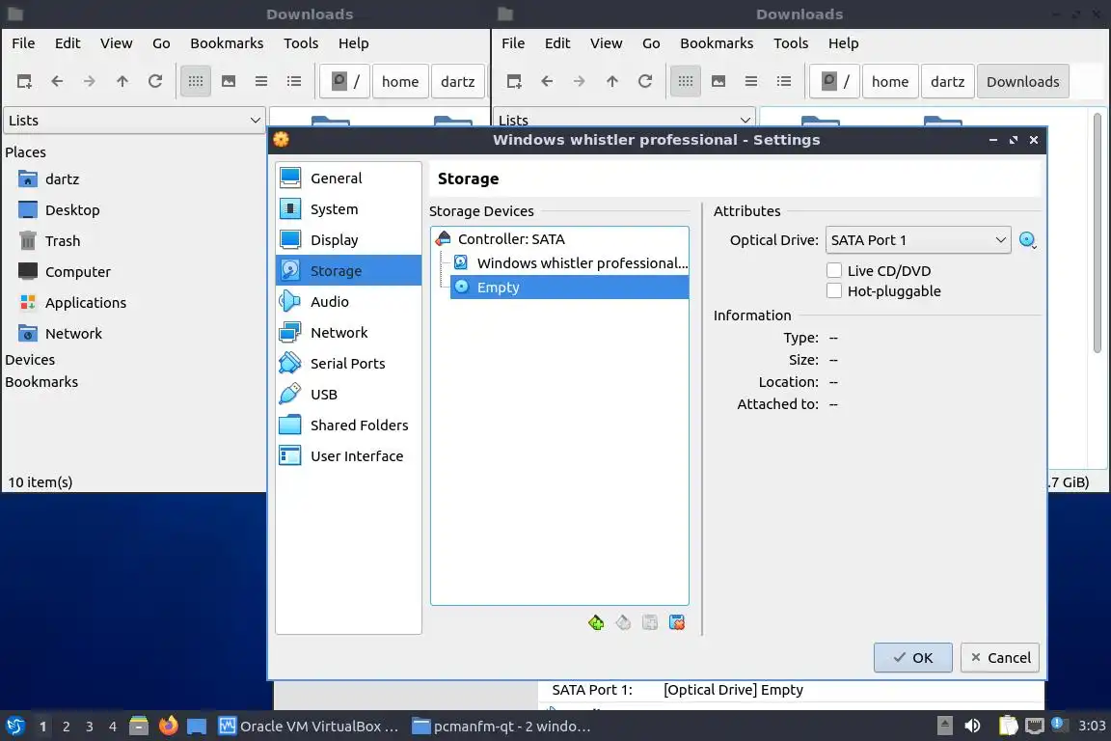Click the add attachment icon below the storage tree
1111x741 pixels.
pos(650,622)
